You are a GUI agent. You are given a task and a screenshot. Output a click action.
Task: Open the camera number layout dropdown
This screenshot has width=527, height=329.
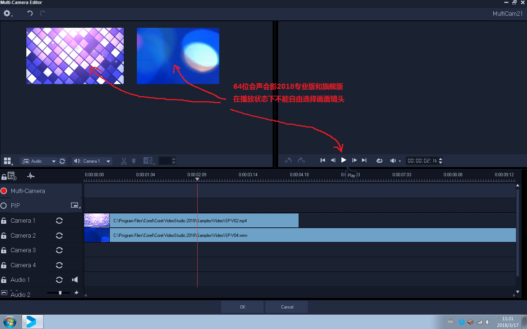pyautogui.click(x=8, y=161)
